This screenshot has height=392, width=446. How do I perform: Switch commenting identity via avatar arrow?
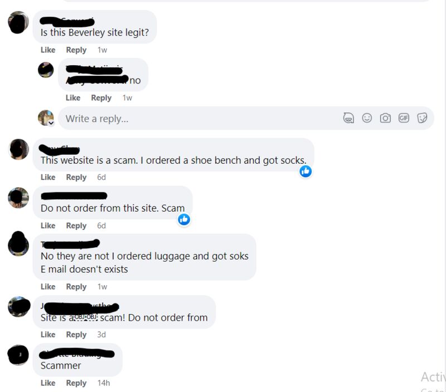coord(51,123)
